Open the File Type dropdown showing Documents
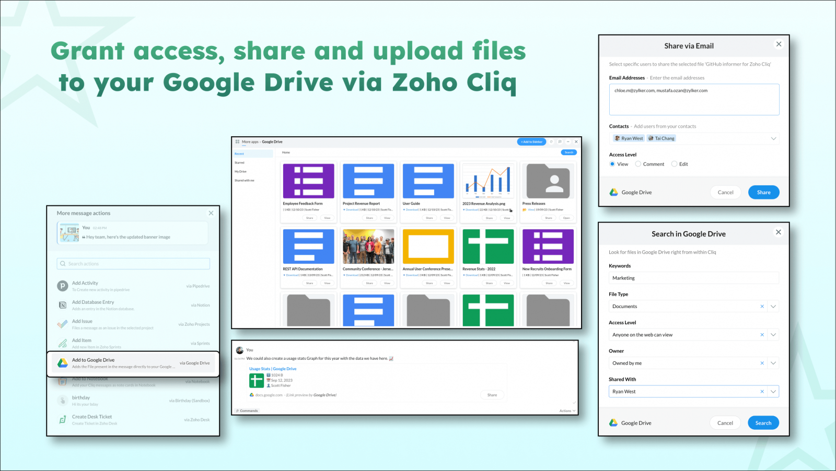The height and width of the screenshot is (471, 836). pos(773,306)
